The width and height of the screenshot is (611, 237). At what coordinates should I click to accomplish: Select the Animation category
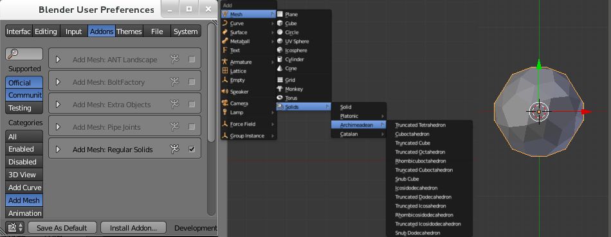pos(24,213)
